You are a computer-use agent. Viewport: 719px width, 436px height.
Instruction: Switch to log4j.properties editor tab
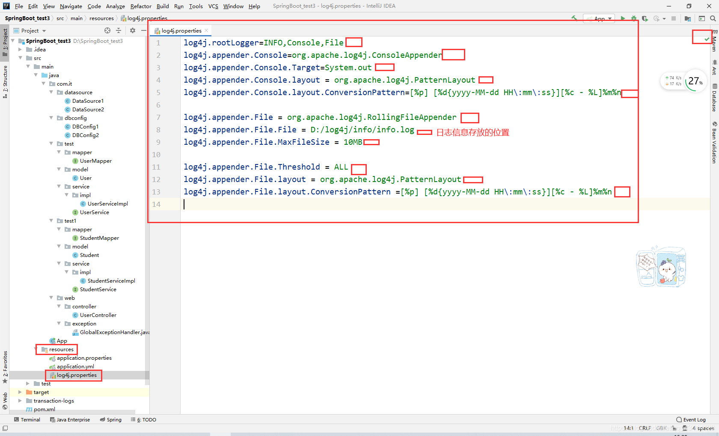pos(181,30)
